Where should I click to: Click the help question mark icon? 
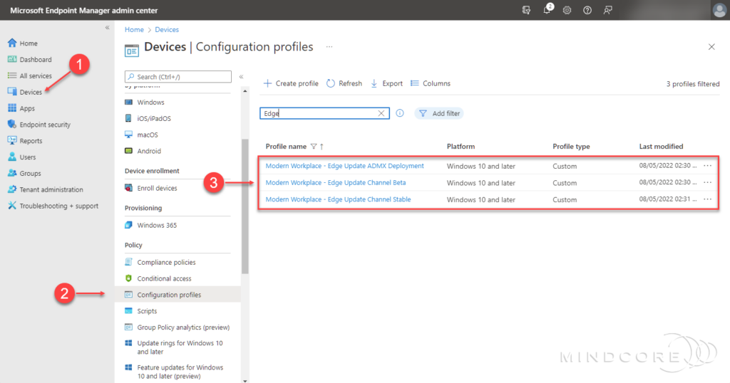coord(587,10)
